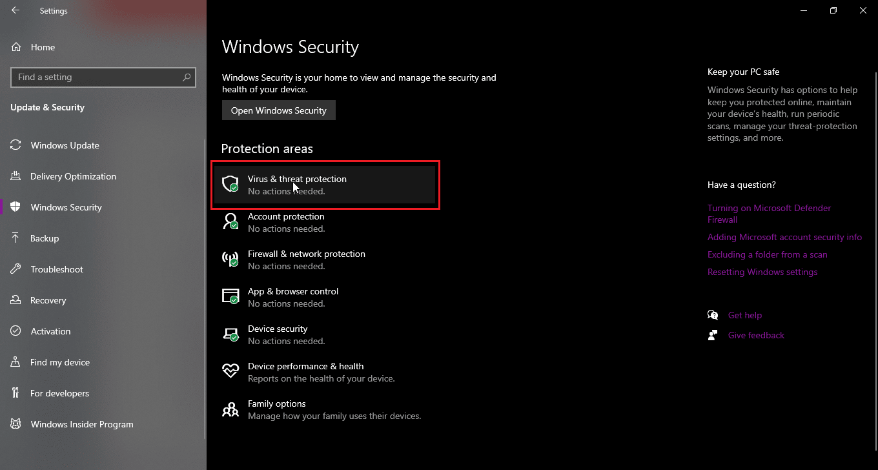Click the Get help link

(x=744, y=315)
